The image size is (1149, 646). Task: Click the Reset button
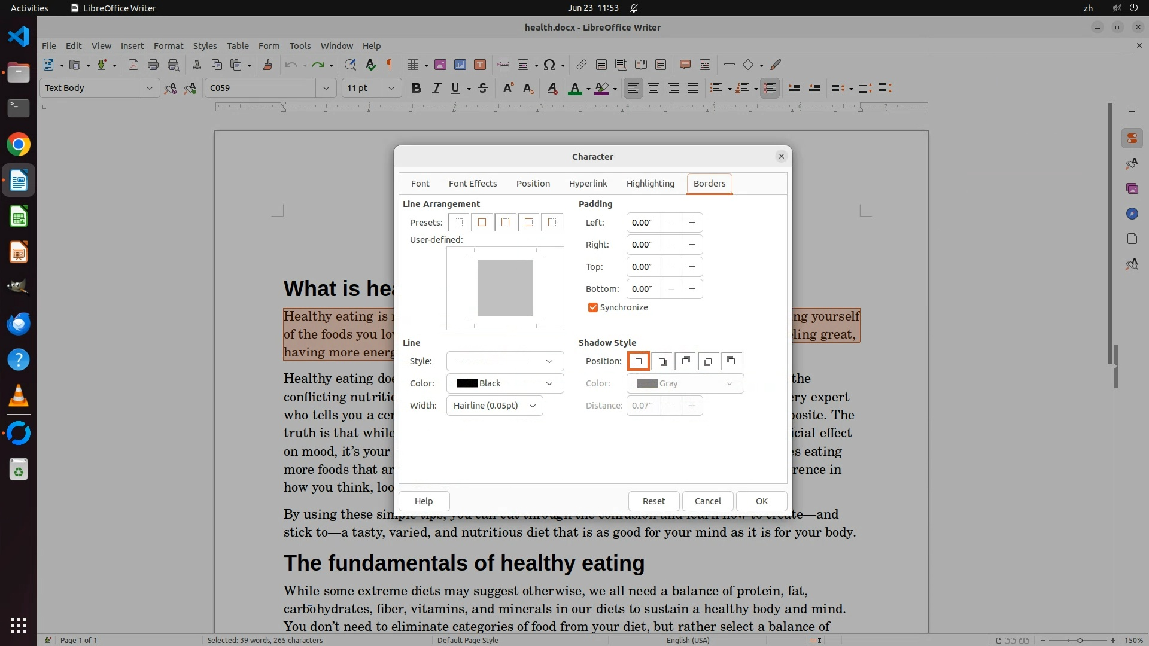(x=653, y=501)
